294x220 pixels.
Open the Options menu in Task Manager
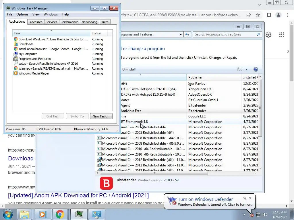pyautogui.click(x=22, y=14)
